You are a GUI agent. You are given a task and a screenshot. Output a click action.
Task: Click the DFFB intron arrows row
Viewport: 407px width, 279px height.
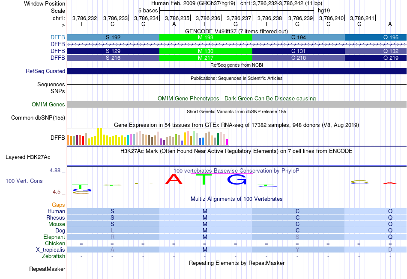237,44
